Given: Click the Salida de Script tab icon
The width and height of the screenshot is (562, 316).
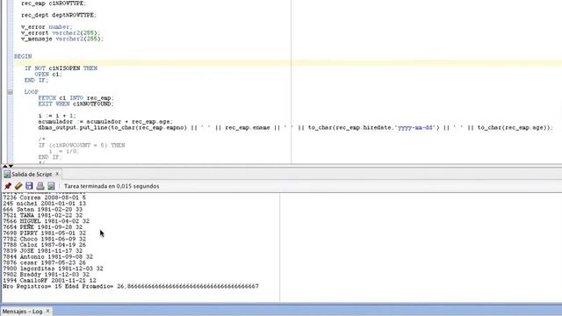Looking at the screenshot, I should (x=7, y=175).
